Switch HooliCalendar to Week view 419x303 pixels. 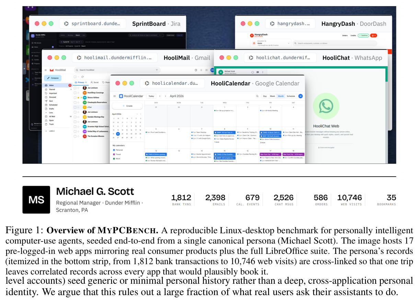(272, 96)
